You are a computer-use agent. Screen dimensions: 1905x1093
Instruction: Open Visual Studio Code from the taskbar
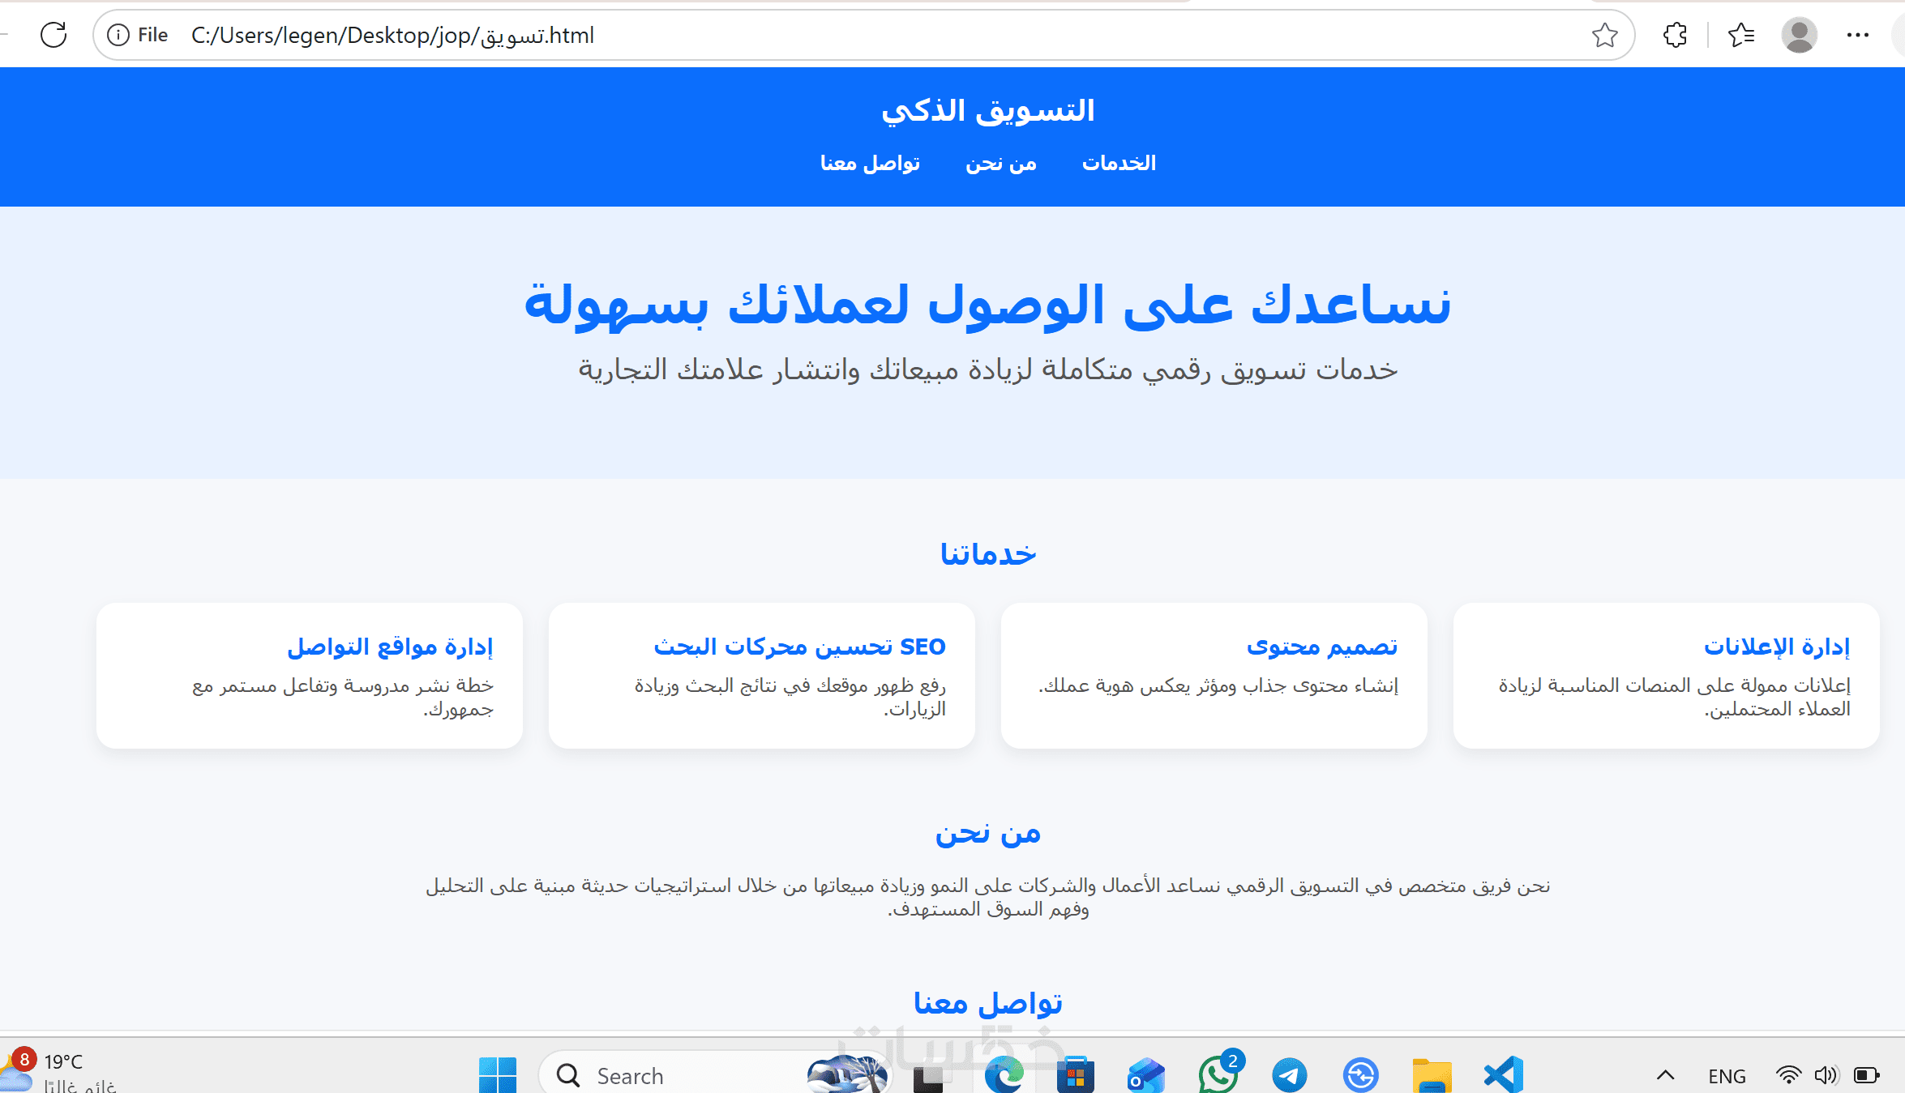(x=1504, y=1075)
